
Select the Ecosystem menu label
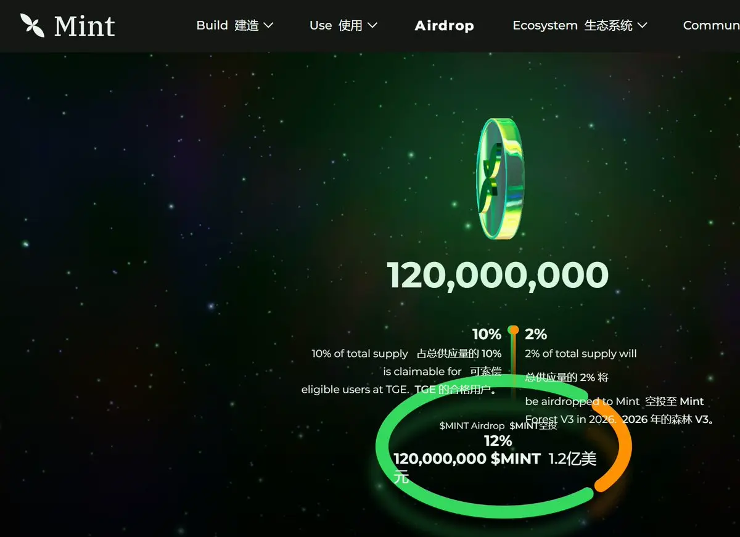[572, 25]
